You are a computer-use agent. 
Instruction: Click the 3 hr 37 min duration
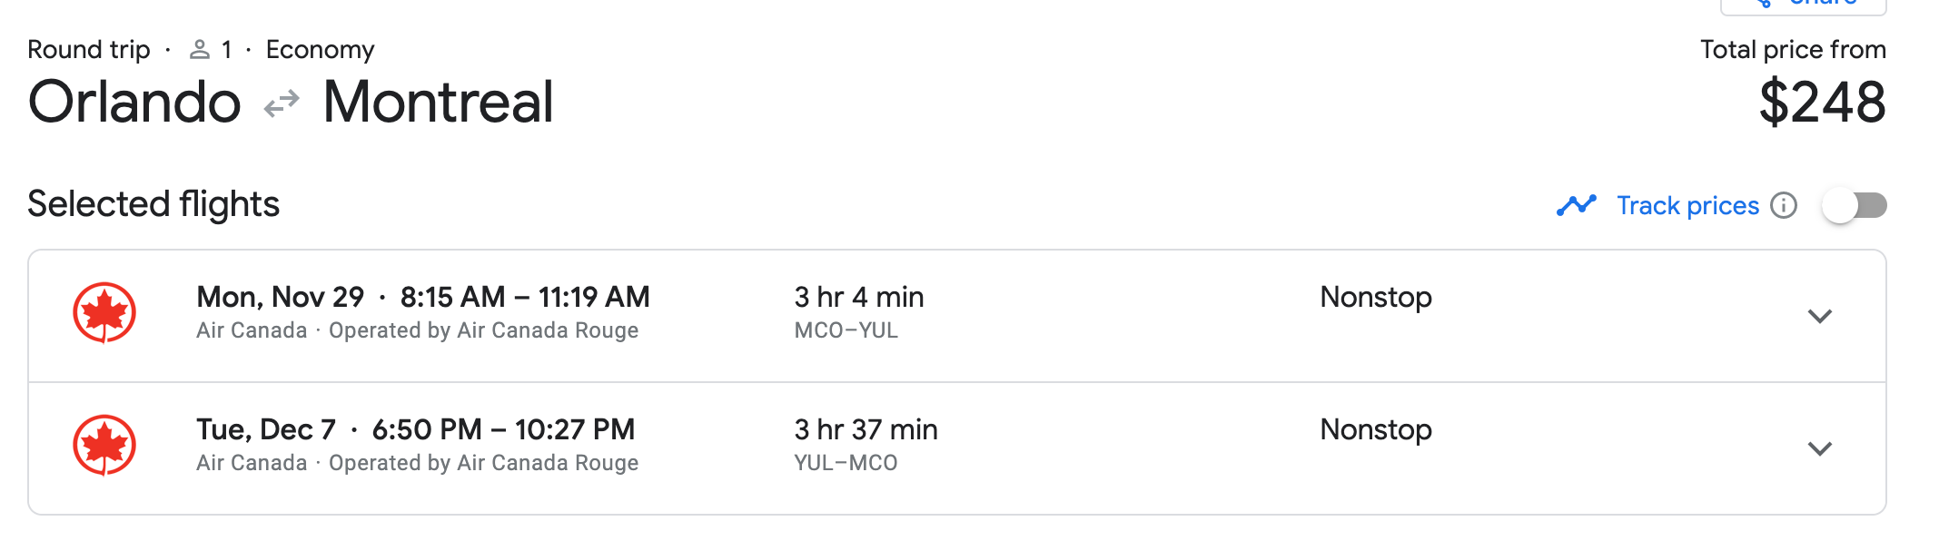tap(866, 429)
